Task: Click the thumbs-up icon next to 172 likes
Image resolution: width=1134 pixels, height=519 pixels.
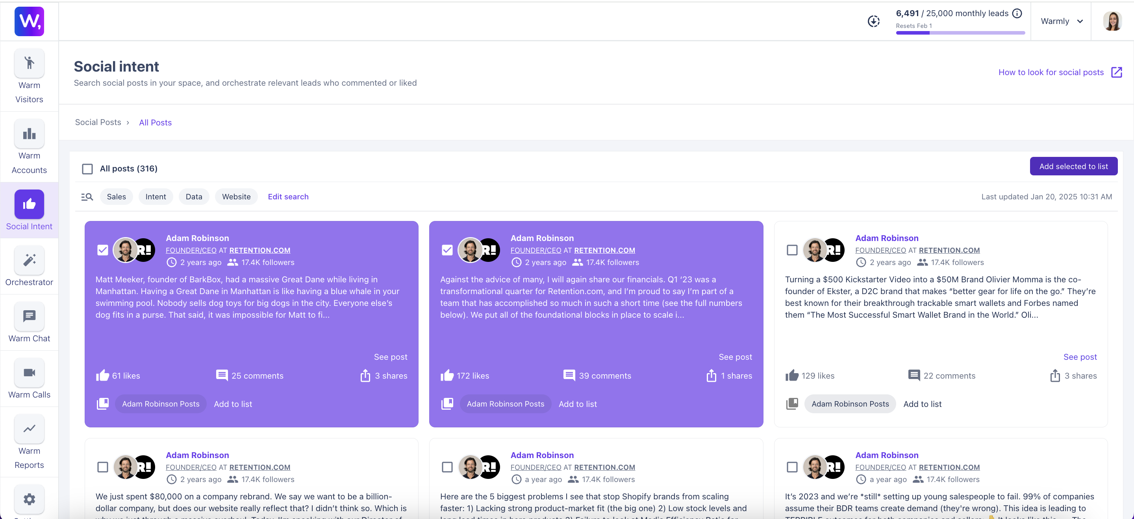Action: tap(447, 376)
